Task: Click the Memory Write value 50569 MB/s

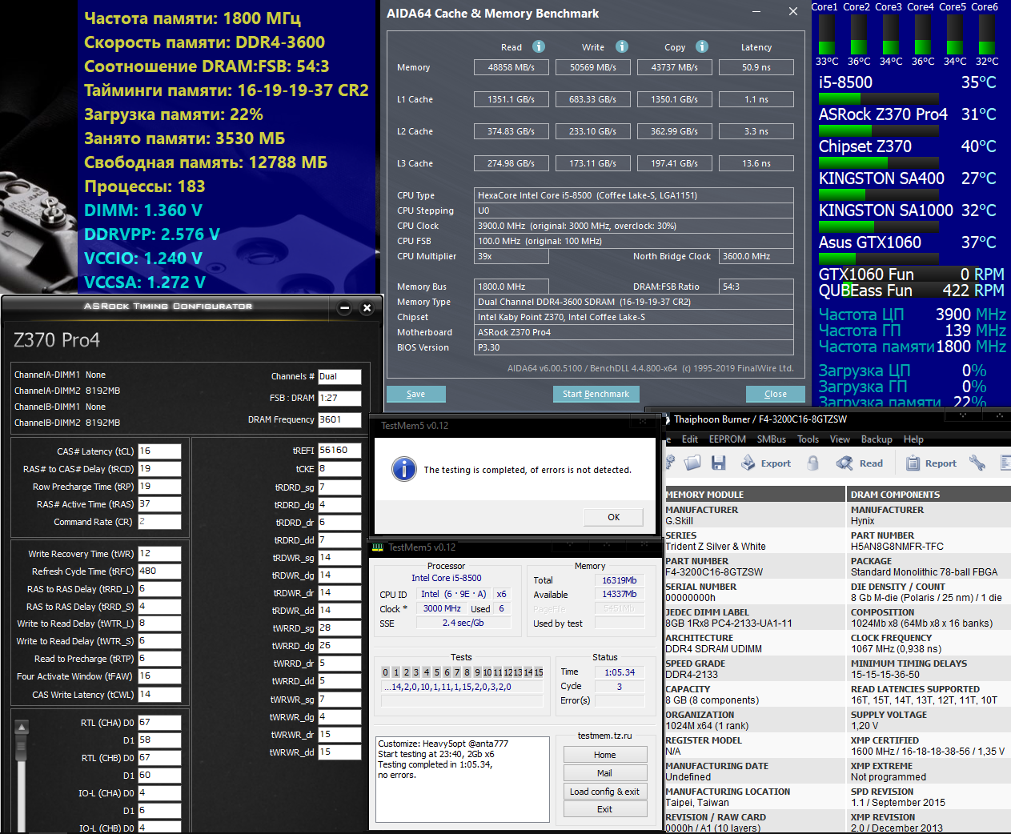Action: pos(592,67)
